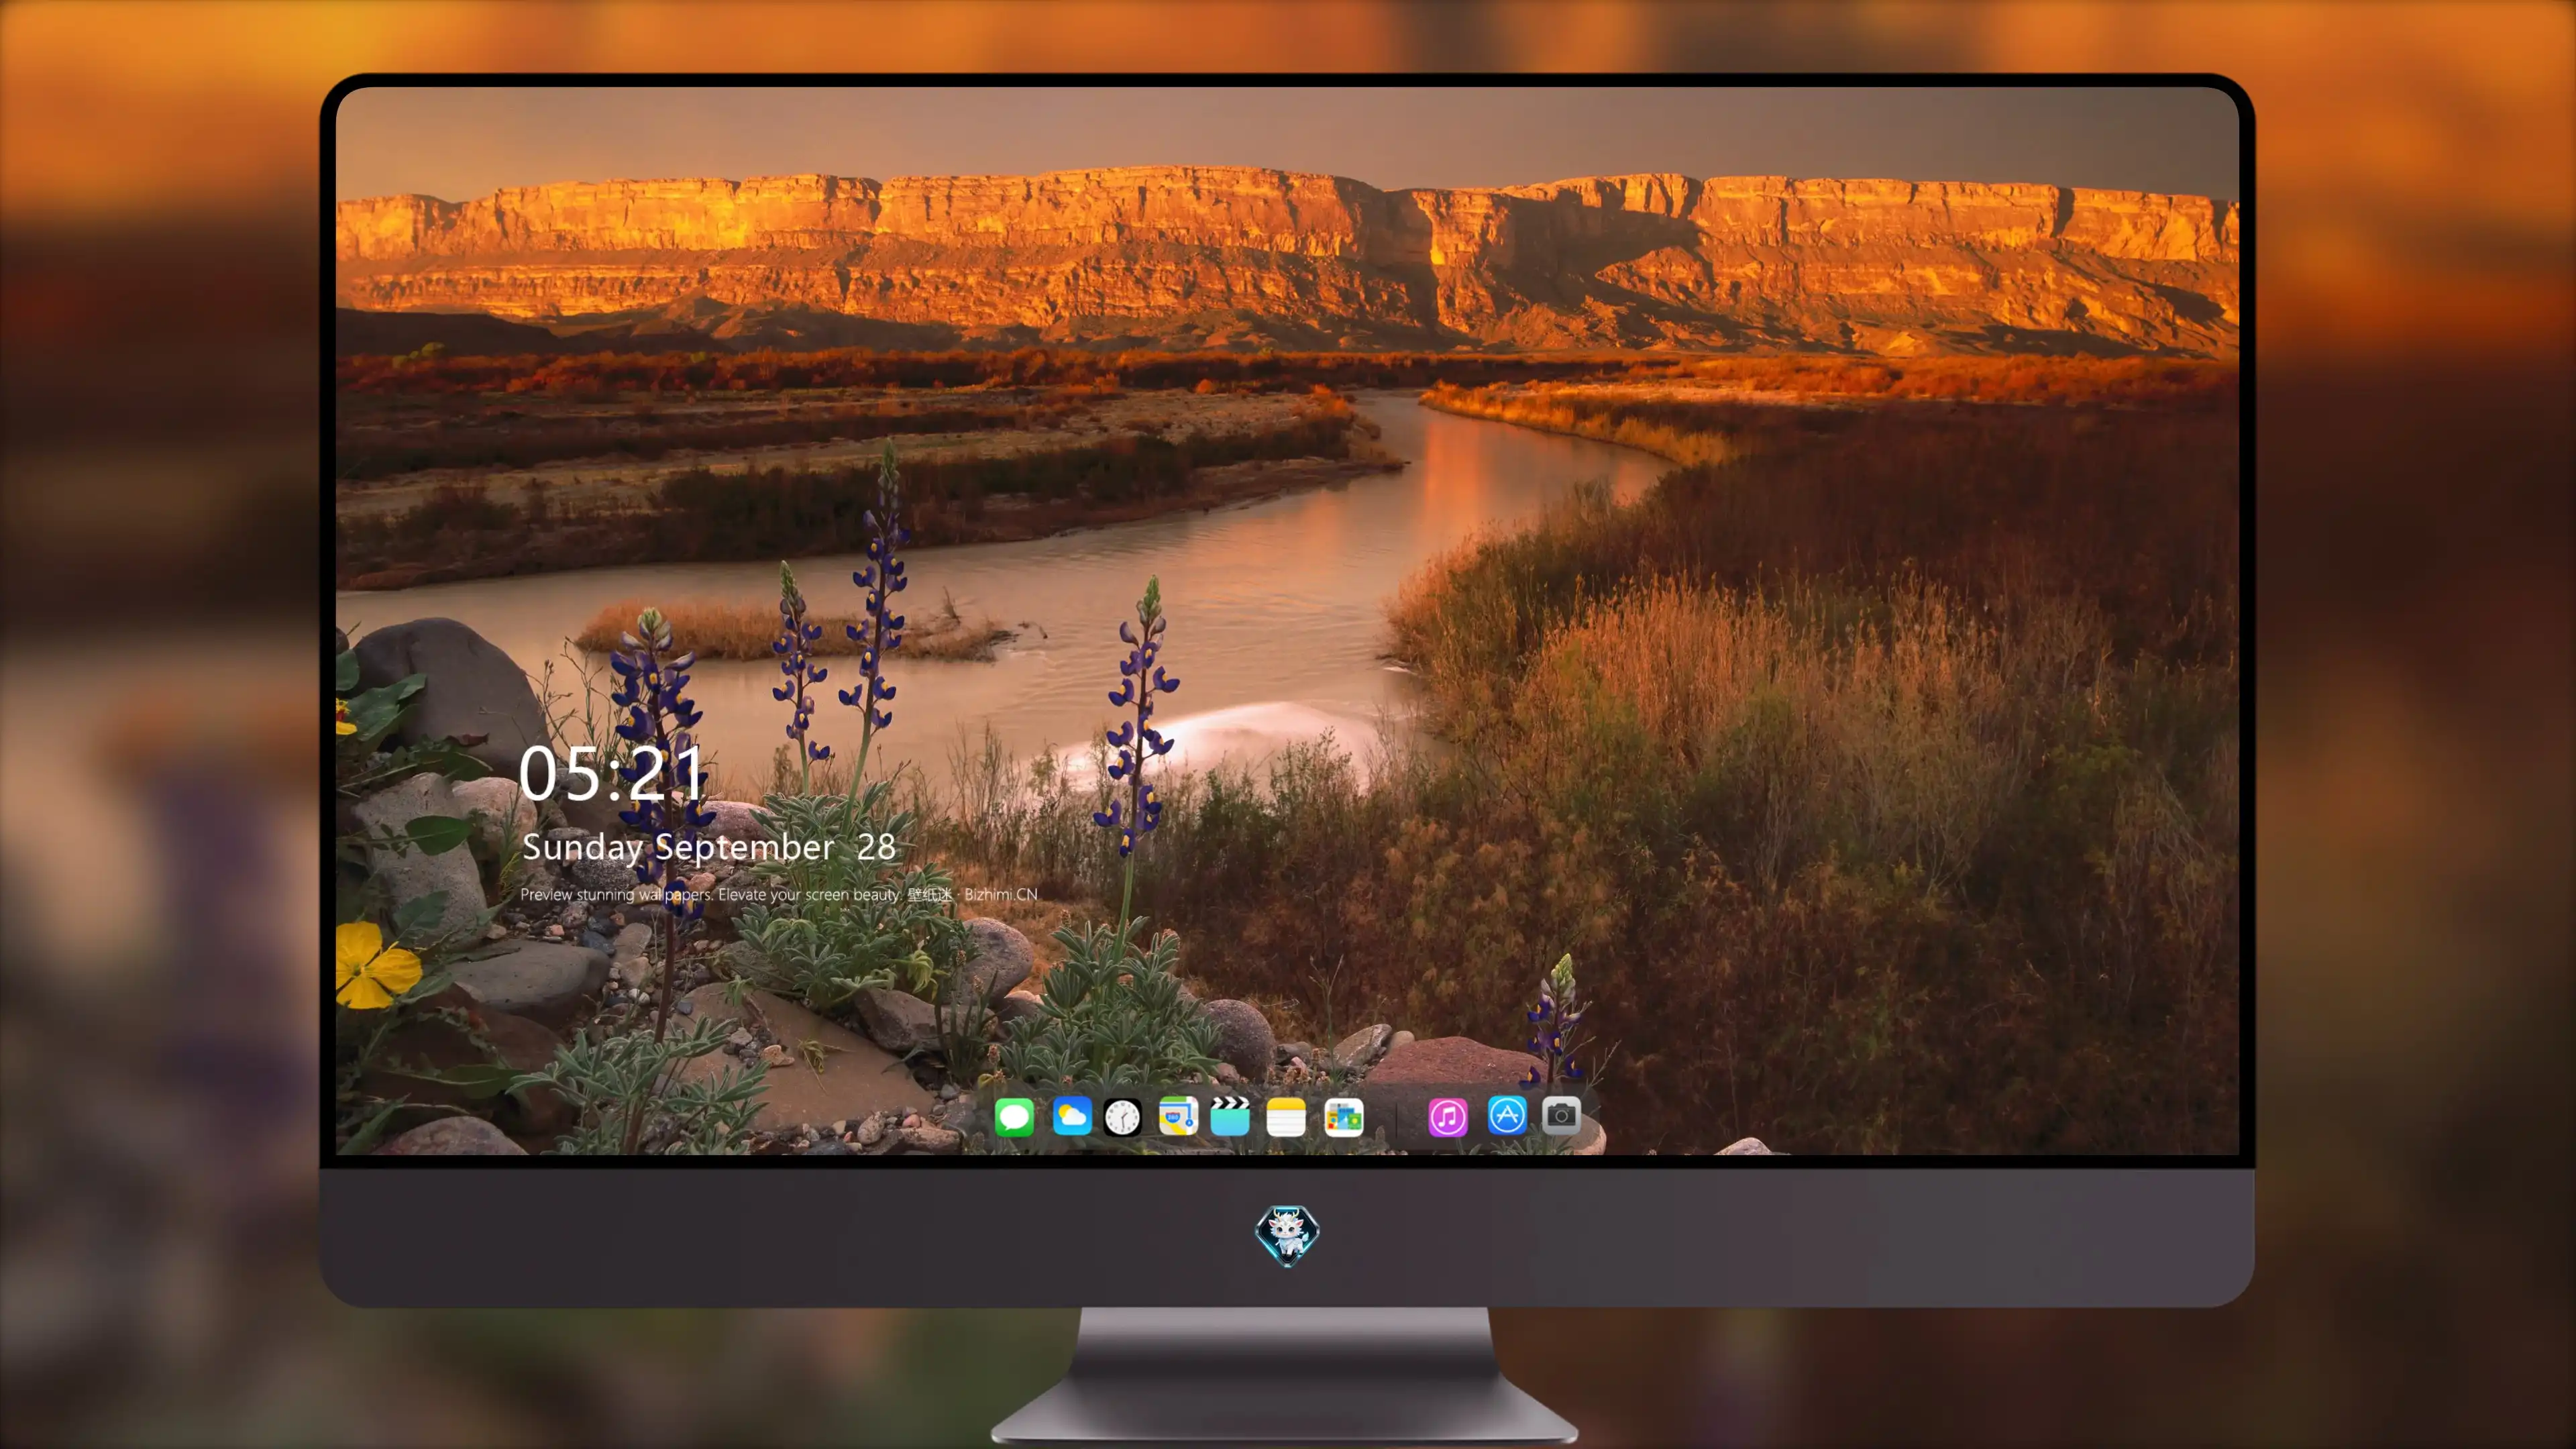The width and height of the screenshot is (2576, 1449).
Task: Click the dragon mascot logo below screen
Action: [x=1287, y=1235]
